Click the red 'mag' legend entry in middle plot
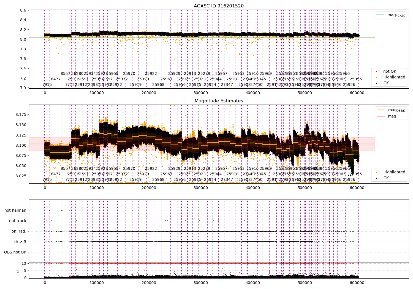413x289 pixels. click(x=387, y=116)
